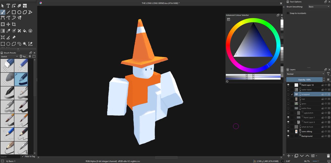Screen dimensions: 331x163
Task: Hide Paint Layer 18 via its eye
Action: point(288,85)
